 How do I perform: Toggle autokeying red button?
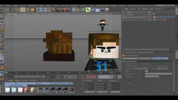coord(91,77)
